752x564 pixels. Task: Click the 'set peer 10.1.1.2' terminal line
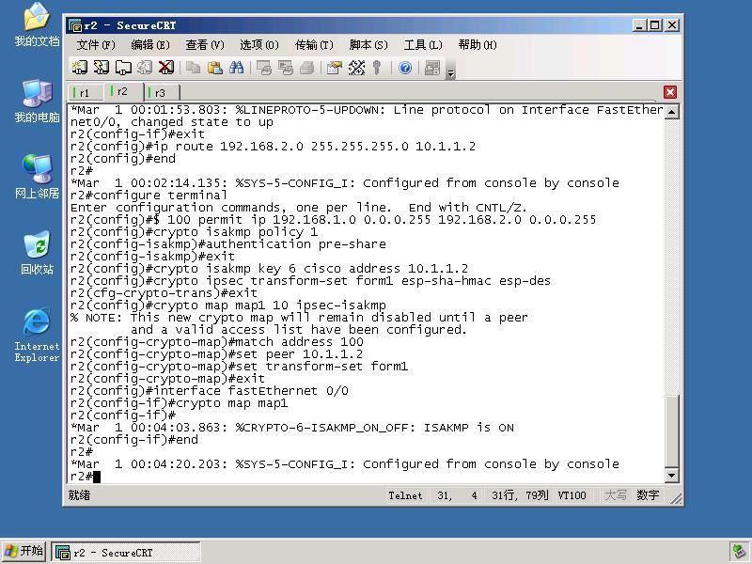click(217, 354)
